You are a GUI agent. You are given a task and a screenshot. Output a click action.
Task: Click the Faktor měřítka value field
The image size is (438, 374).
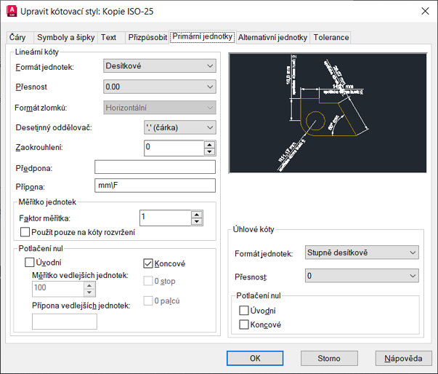coord(166,218)
